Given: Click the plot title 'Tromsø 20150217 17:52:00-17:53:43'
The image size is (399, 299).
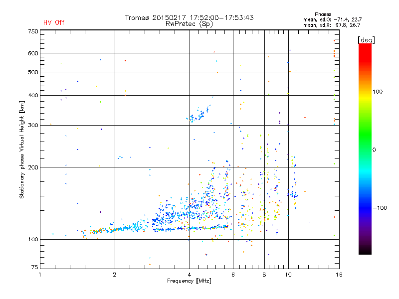Looking at the screenshot, I should [x=190, y=17].
